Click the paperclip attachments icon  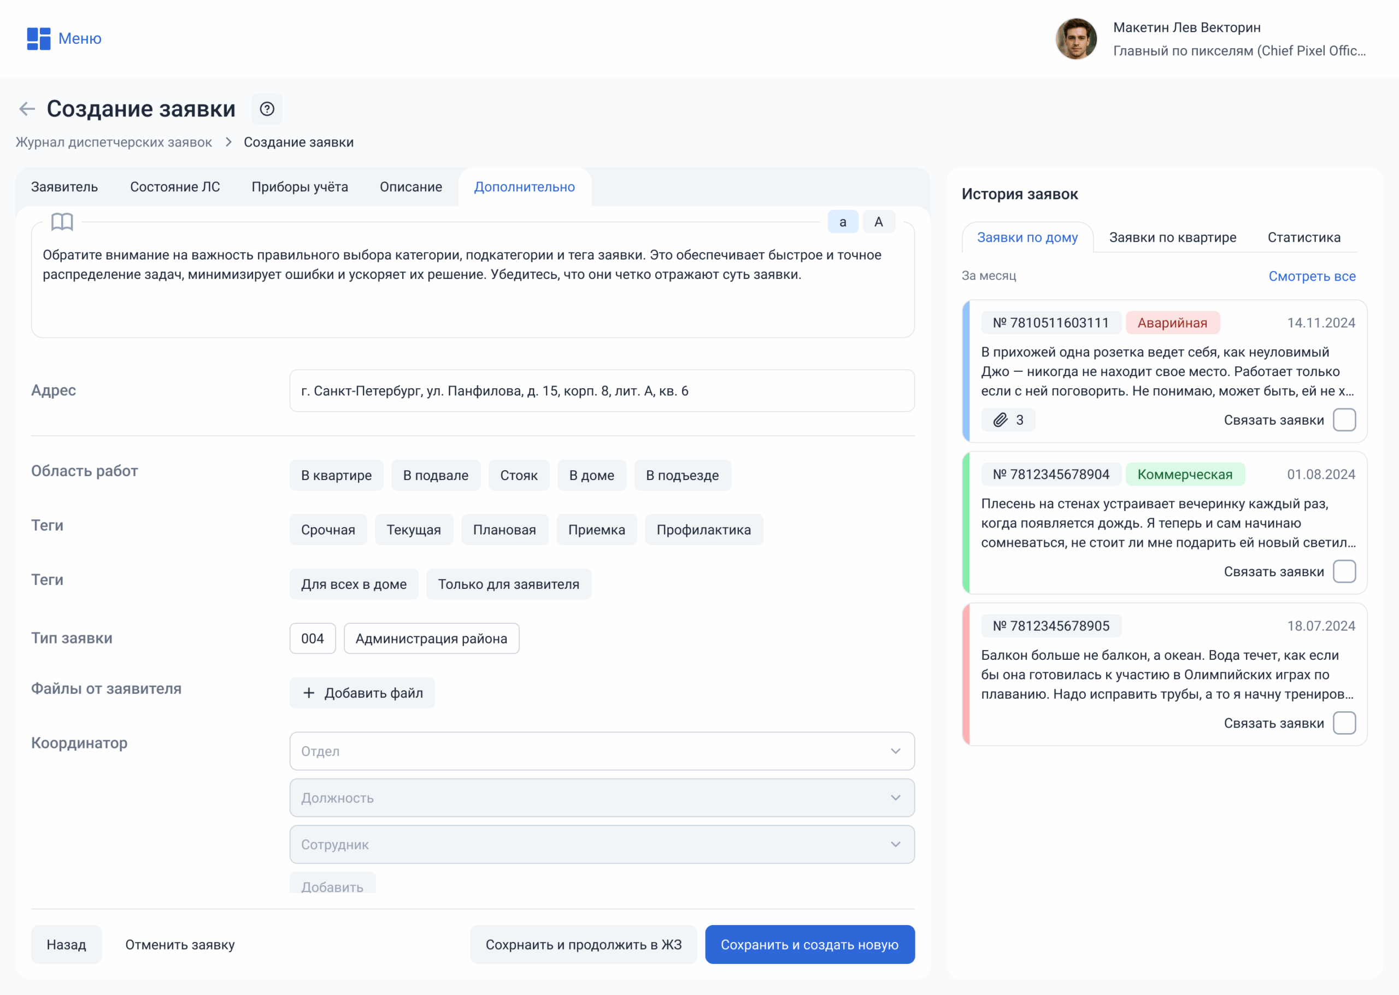[x=1001, y=420]
